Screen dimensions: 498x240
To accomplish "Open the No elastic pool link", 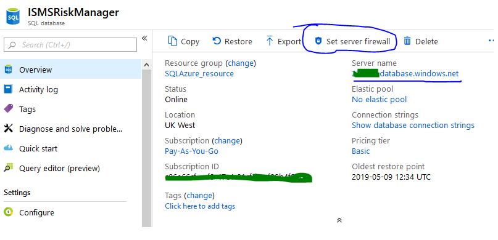I will (380, 100).
